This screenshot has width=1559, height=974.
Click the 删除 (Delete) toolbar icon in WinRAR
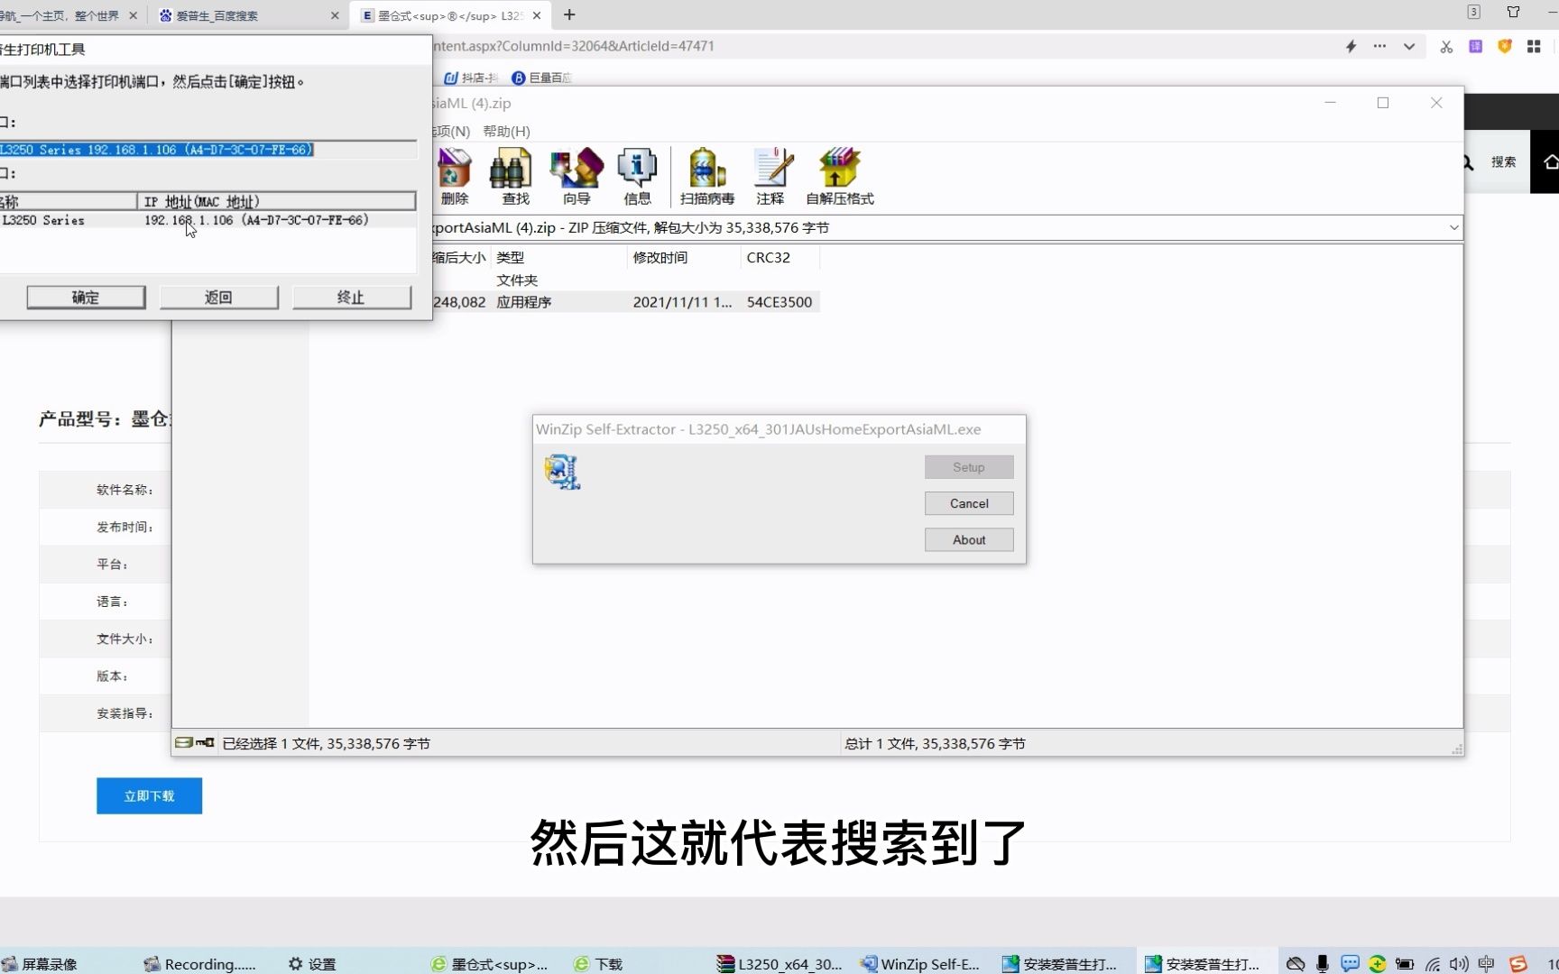tap(454, 176)
